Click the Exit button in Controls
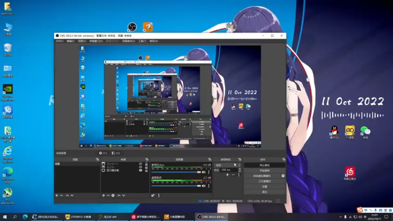The height and width of the screenshot is (221, 393). pos(264,192)
